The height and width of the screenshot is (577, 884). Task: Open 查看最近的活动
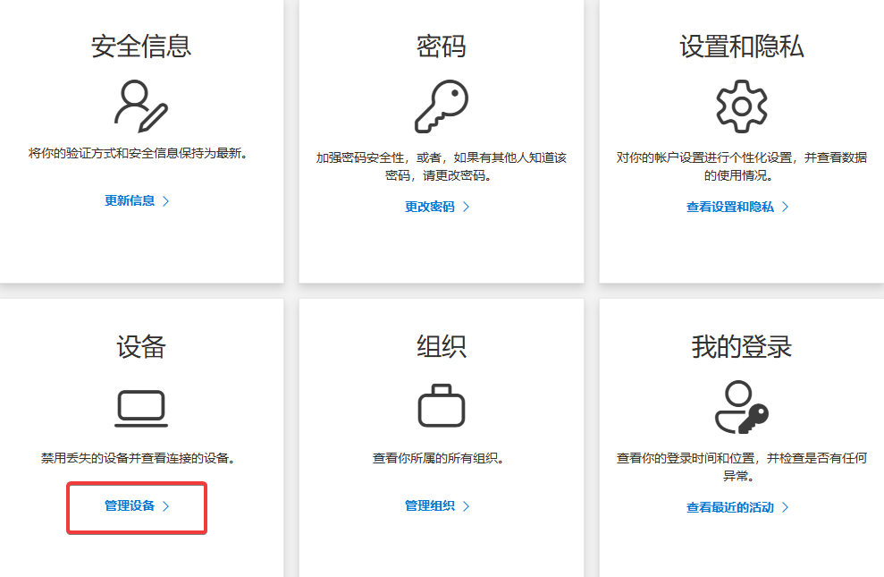[x=731, y=505]
